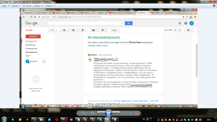The image size is (217, 122).
Task: Click the volume speaker icon in the outer system tray
Action: pyautogui.click(x=193, y=120)
